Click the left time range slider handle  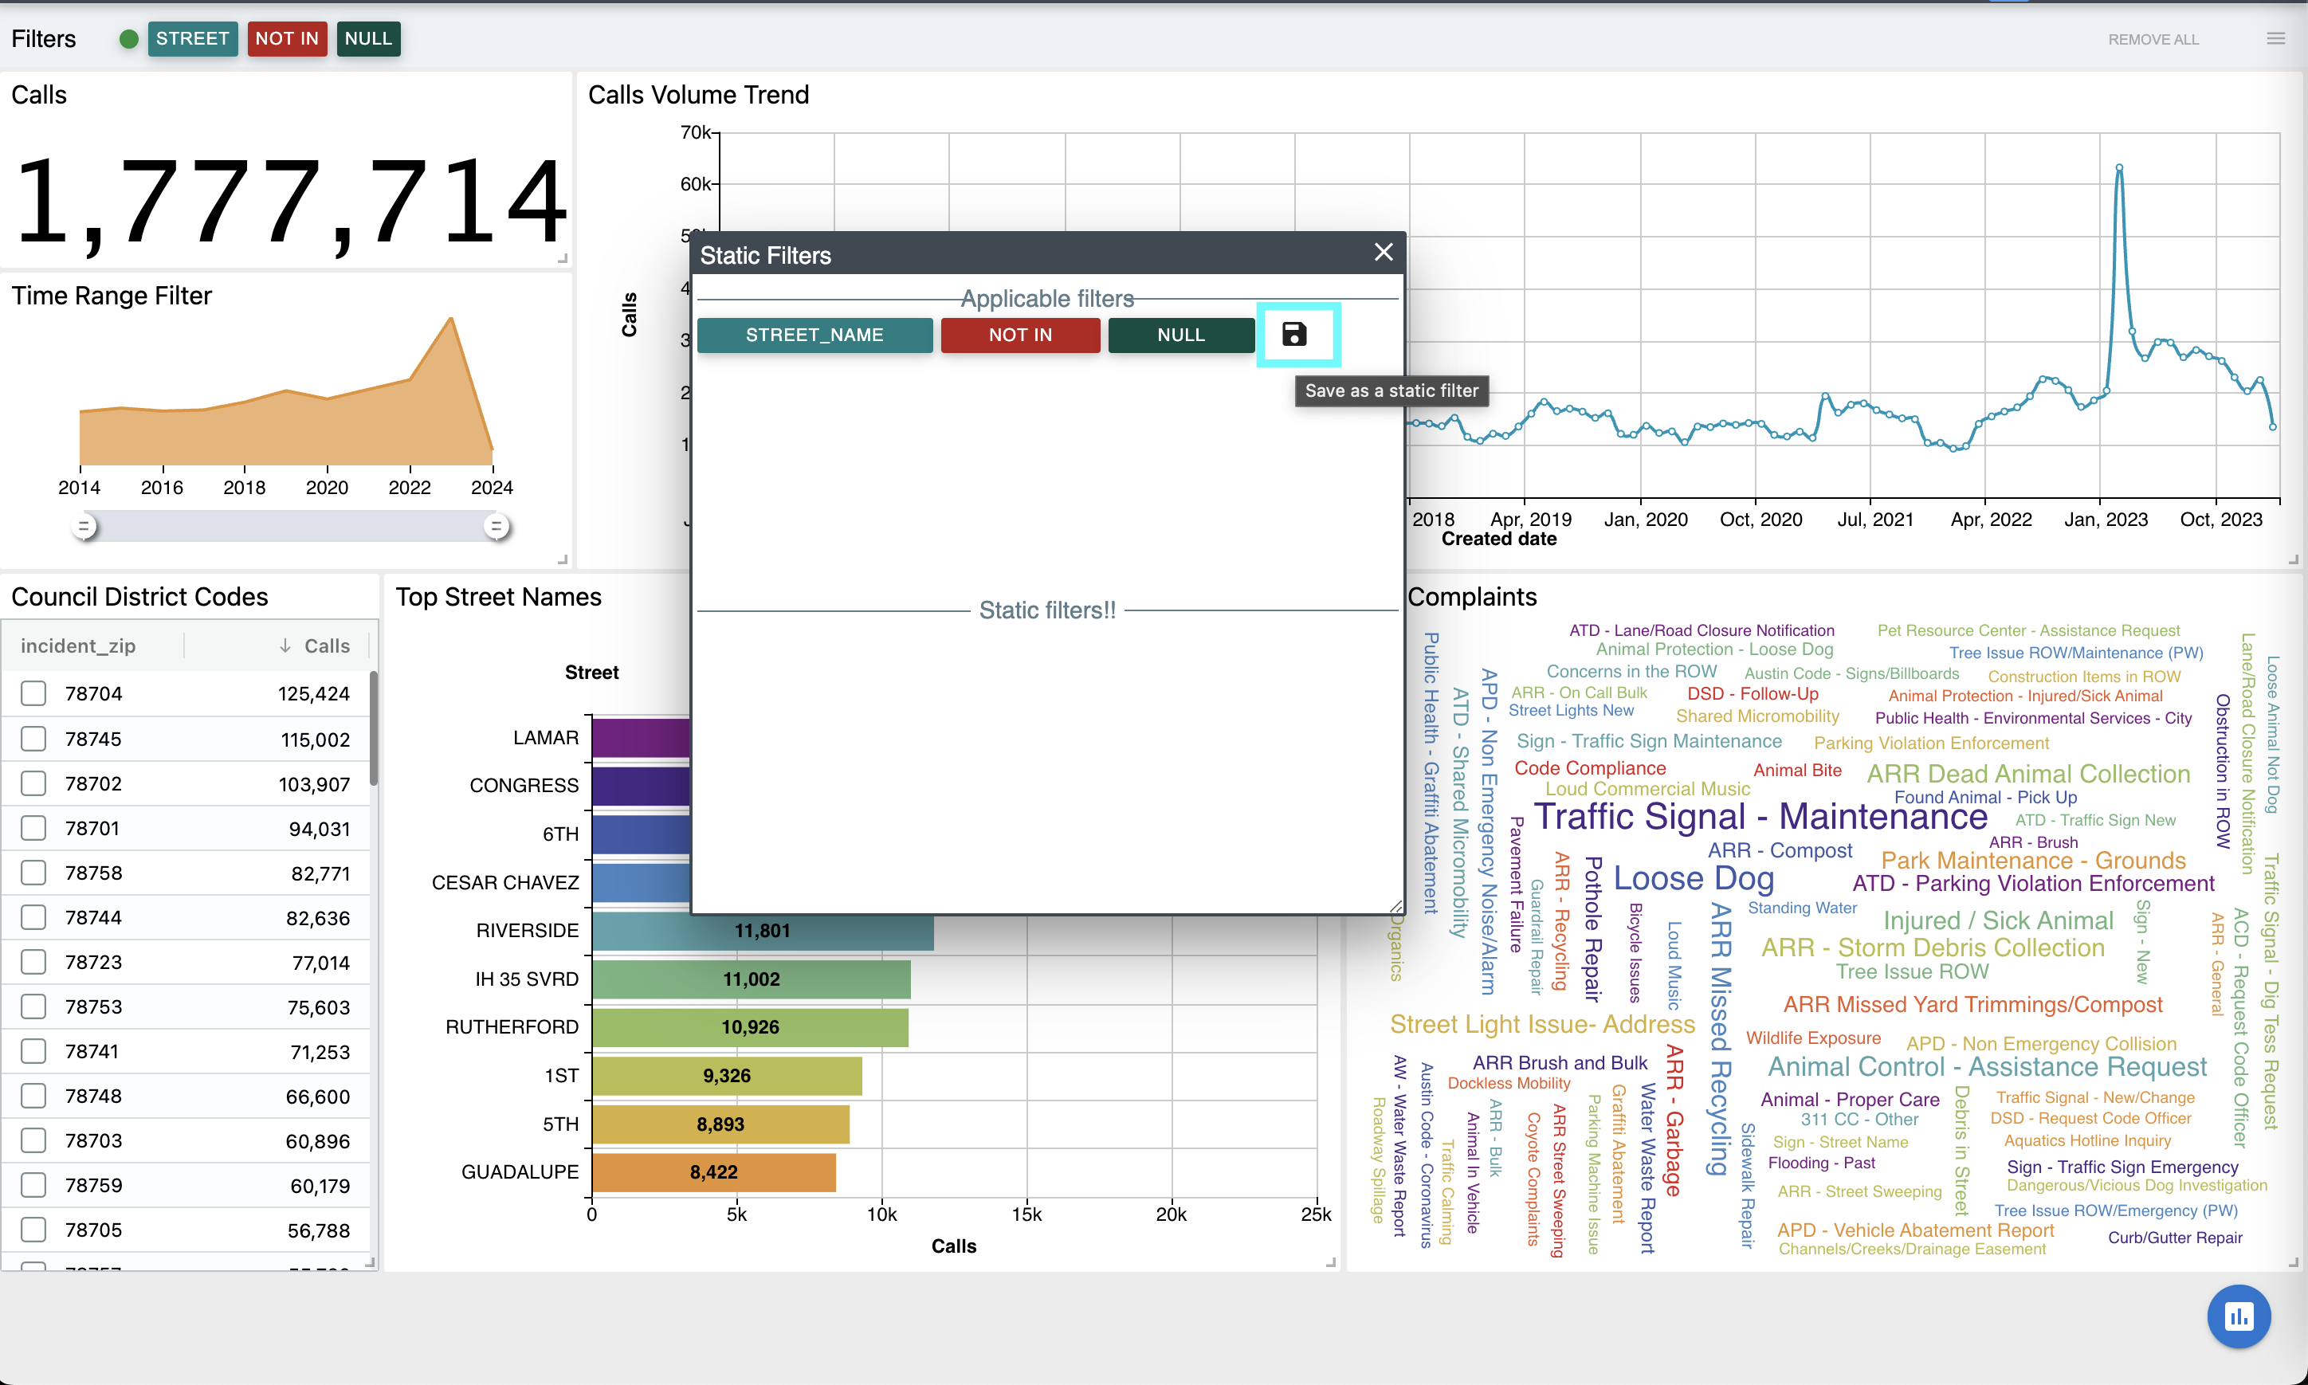point(84,527)
